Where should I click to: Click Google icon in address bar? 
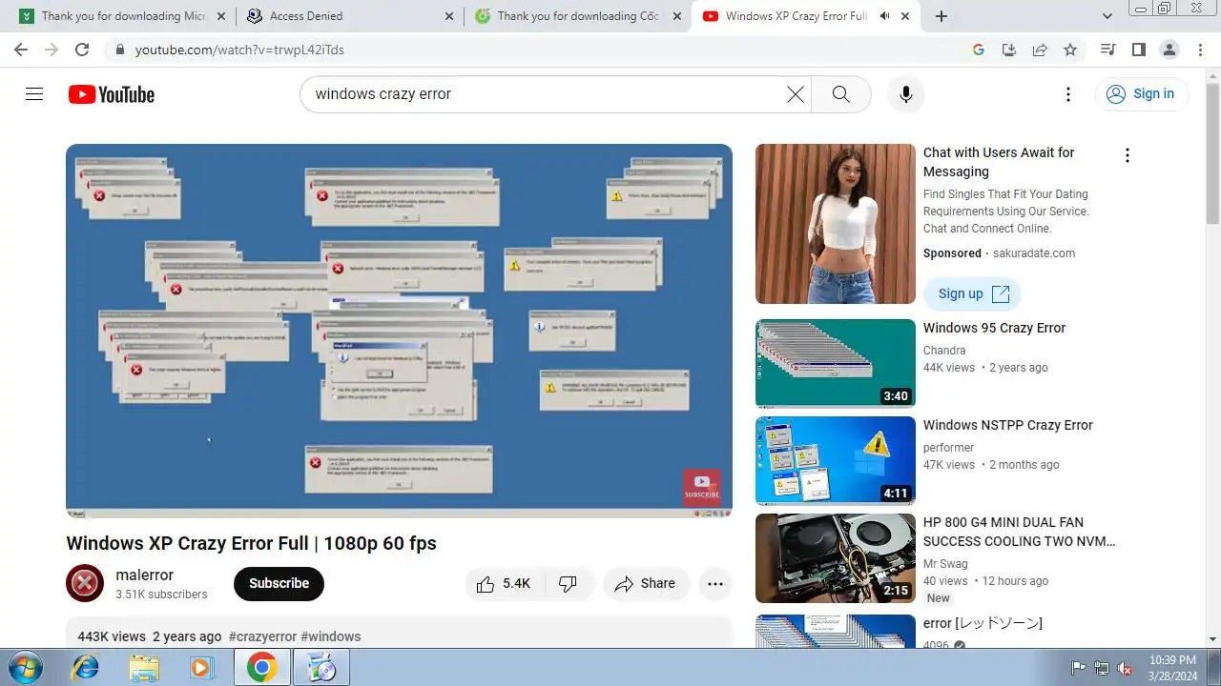979,50
